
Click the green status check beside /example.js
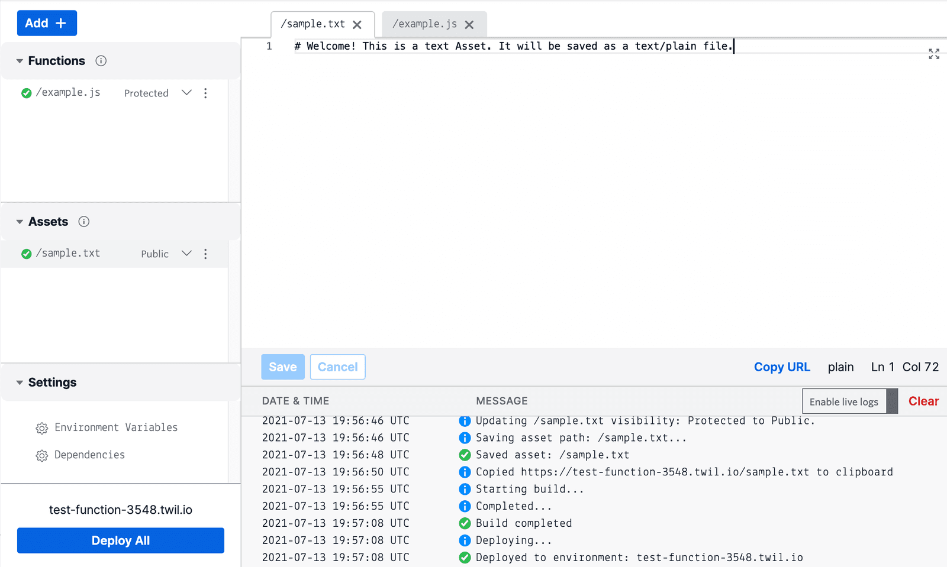tap(26, 92)
